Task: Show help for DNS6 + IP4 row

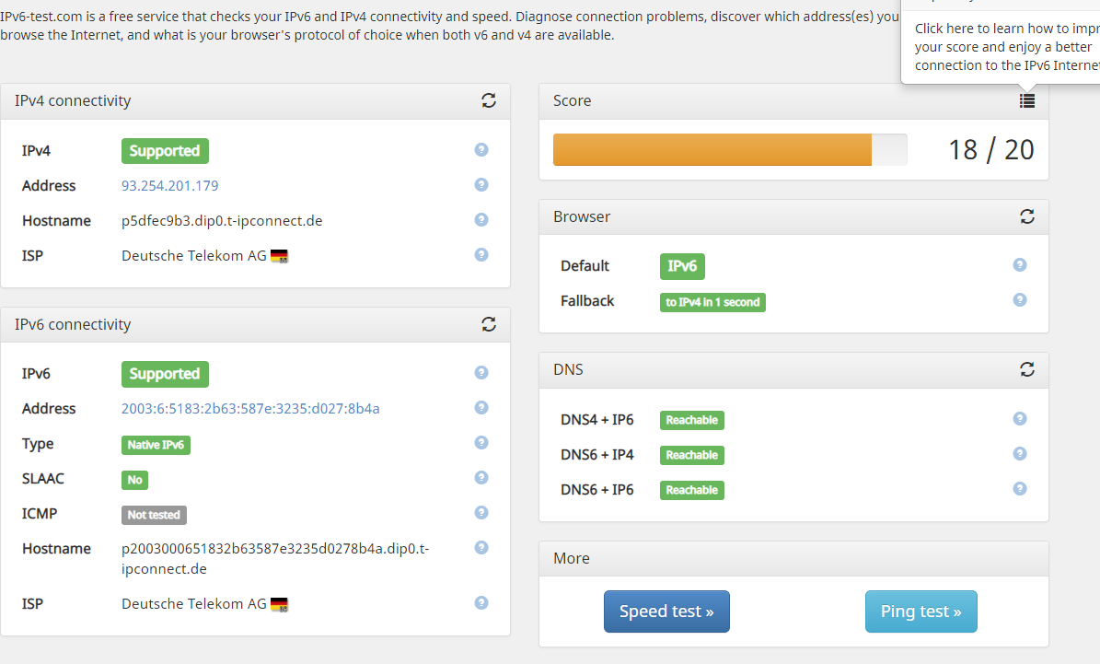Action: [1020, 454]
